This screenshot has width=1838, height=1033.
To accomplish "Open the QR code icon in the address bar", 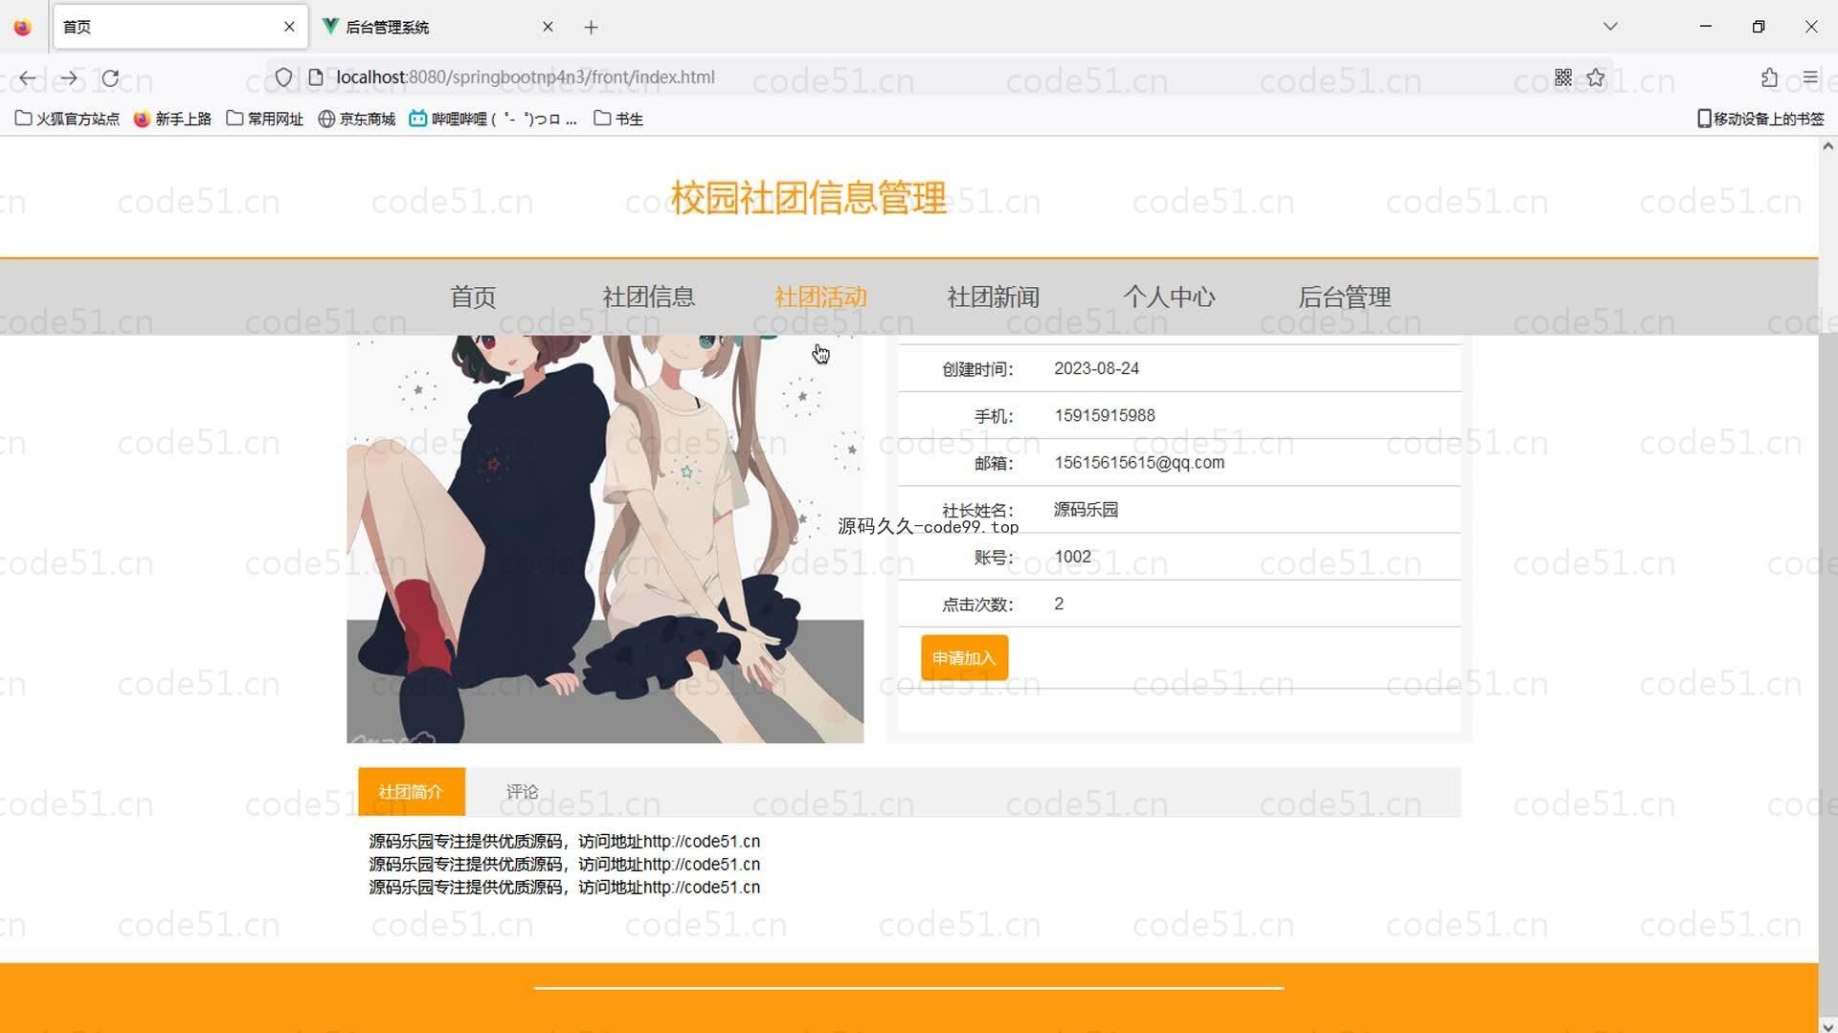I will [x=1563, y=77].
